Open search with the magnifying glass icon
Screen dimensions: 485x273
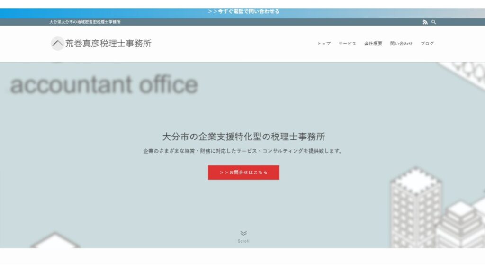pos(433,22)
